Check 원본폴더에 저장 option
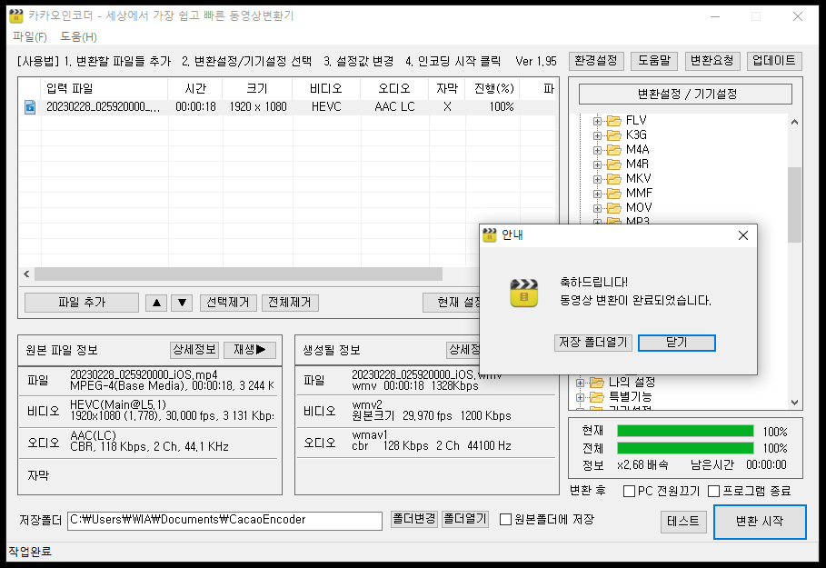The image size is (826, 568). 505,520
